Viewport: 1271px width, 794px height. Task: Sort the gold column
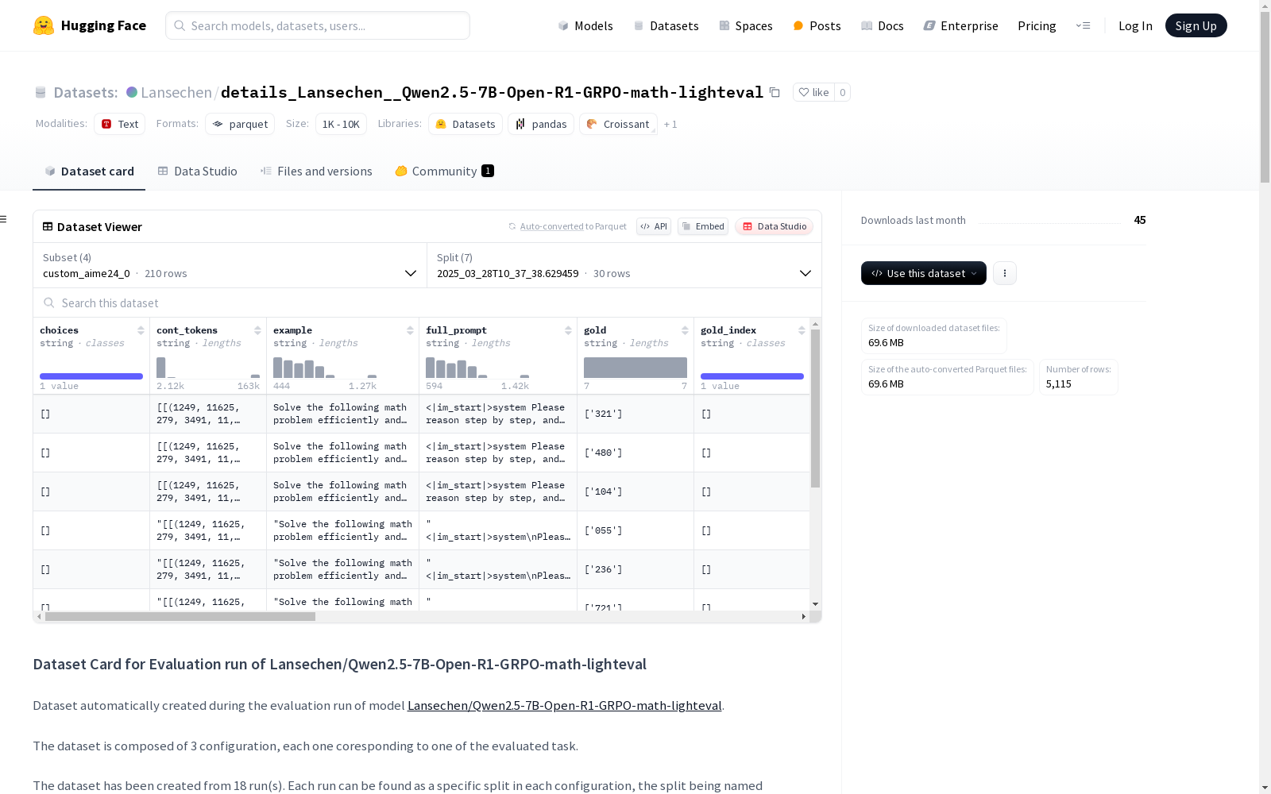[x=685, y=330]
